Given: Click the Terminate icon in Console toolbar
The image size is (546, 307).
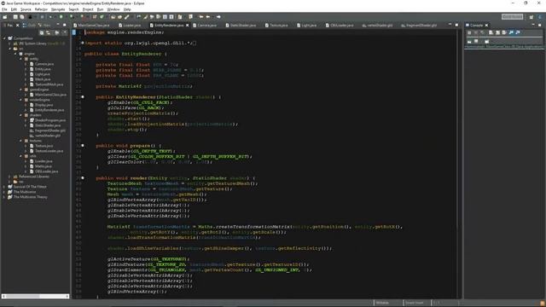Looking at the screenshot, I should pos(469,32).
